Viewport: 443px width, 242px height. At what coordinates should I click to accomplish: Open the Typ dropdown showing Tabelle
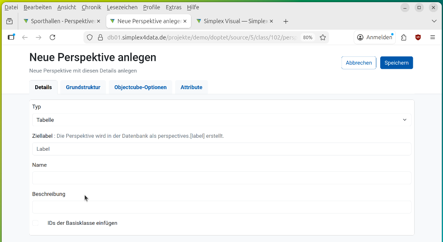click(221, 120)
